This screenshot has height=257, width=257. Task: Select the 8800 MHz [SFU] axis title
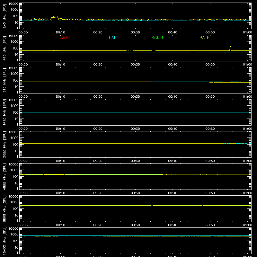coord(4,208)
